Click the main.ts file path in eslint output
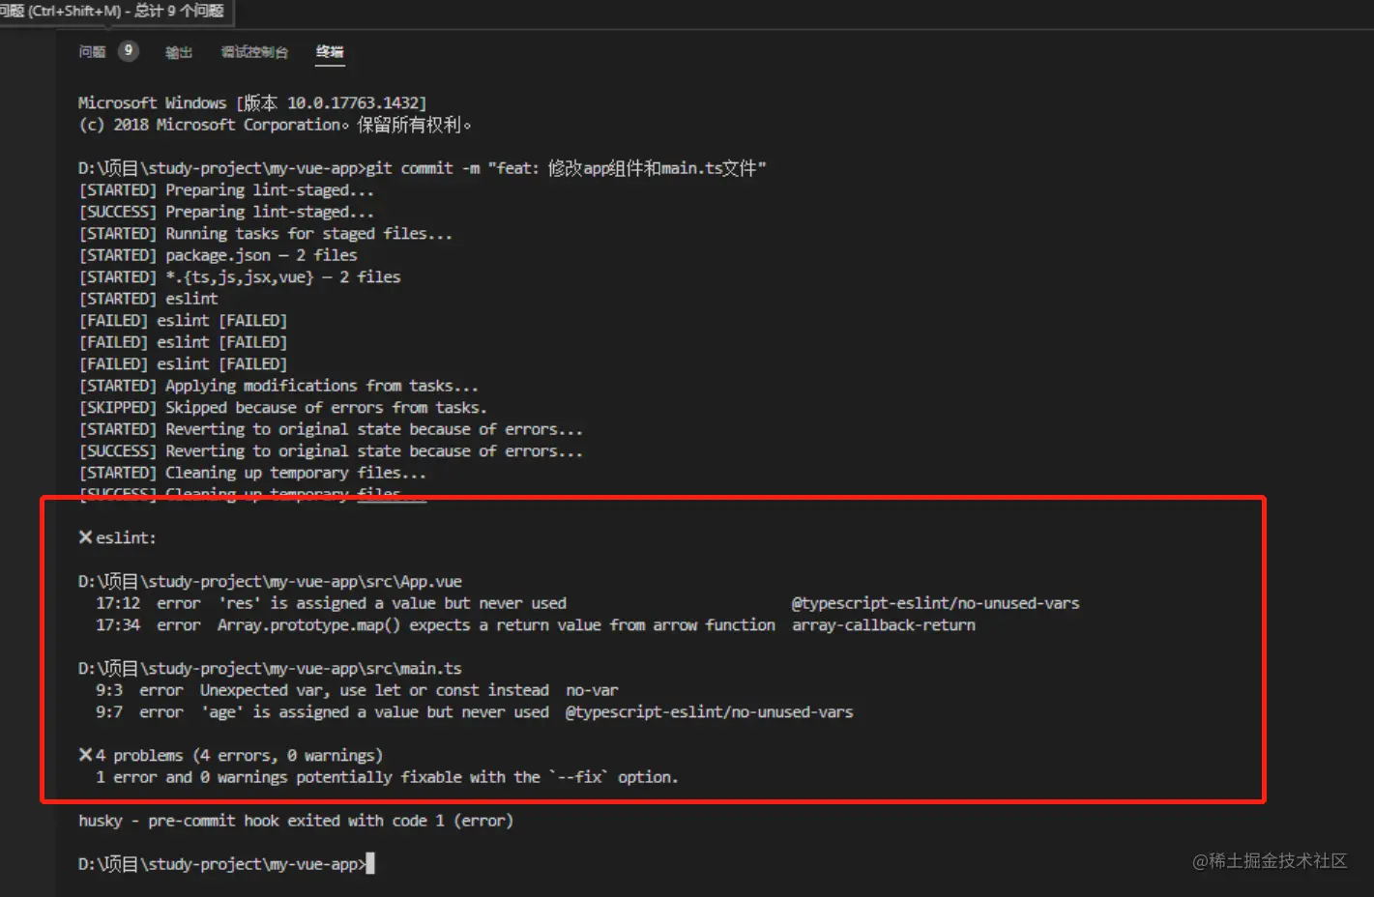Viewport: 1374px width, 897px height. [270, 669]
